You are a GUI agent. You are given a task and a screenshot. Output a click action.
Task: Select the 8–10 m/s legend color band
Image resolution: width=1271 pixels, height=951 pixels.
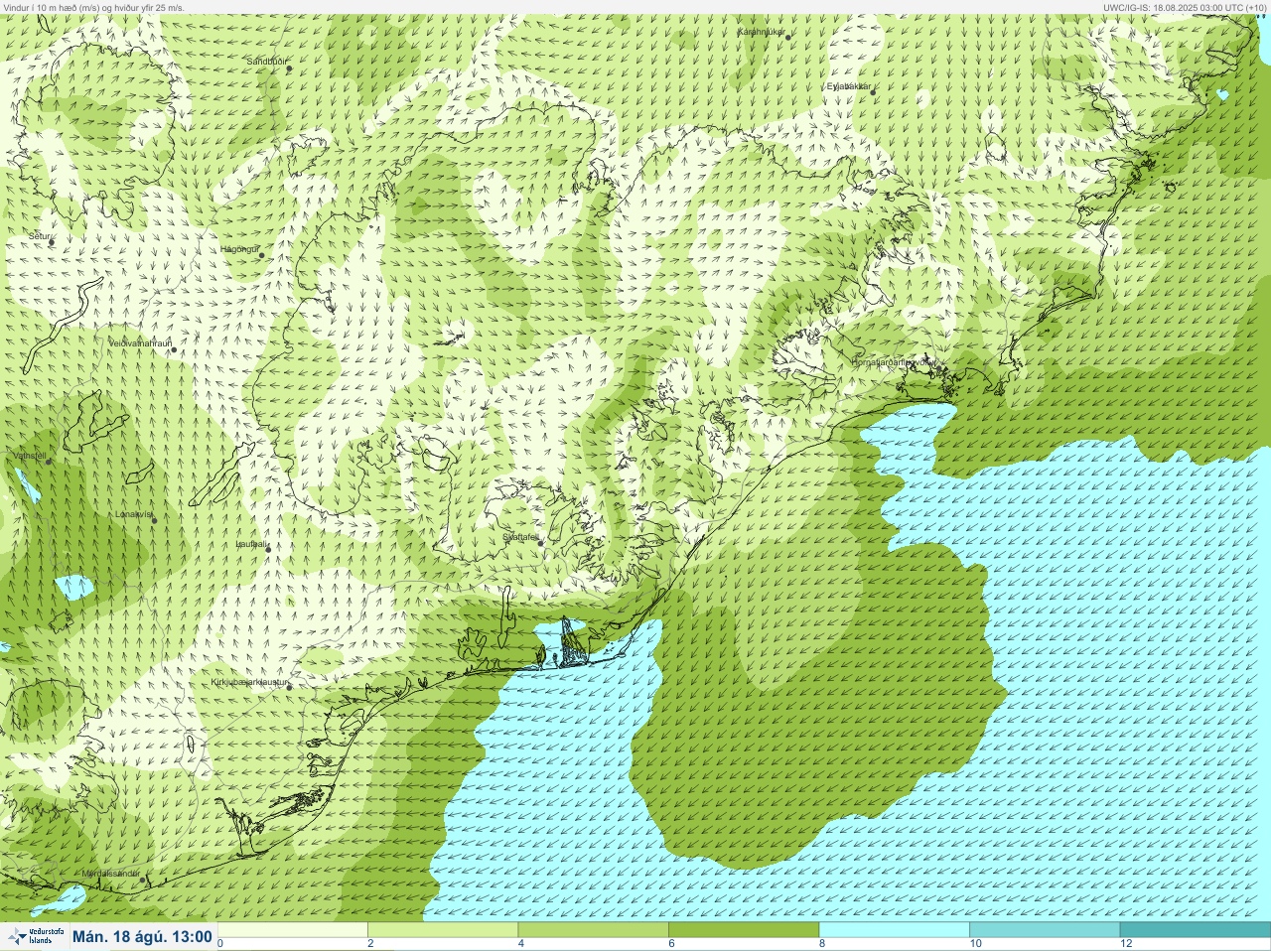tap(895, 930)
